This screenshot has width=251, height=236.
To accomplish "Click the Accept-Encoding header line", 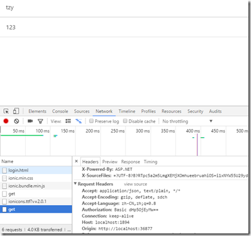I will (124, 197).
